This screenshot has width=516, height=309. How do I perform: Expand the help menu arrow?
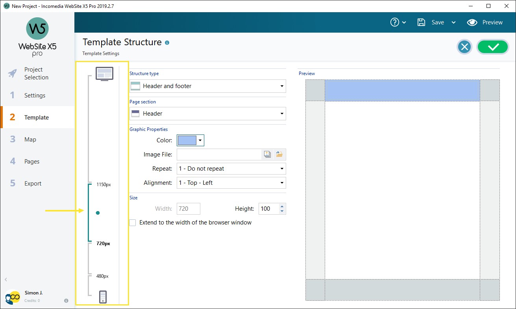[x=404, y=22]
